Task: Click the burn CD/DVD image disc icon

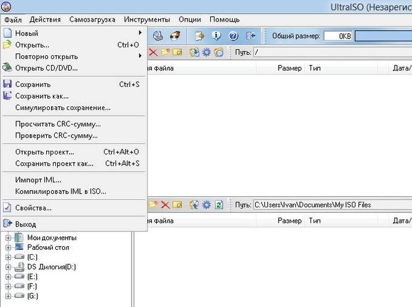Action: point(175,36)
